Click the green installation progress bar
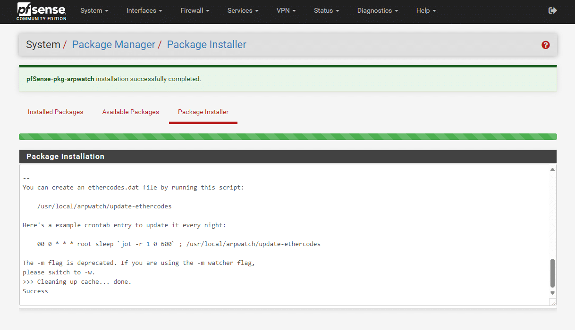The height and width of the screenshot is (330, 575). click(287, 137)
